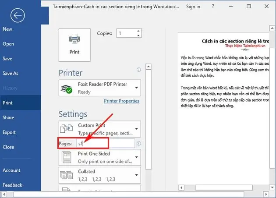276x198 pixels.
Task: Click preview scroll up arrow
Action: [x=272, y=28]
